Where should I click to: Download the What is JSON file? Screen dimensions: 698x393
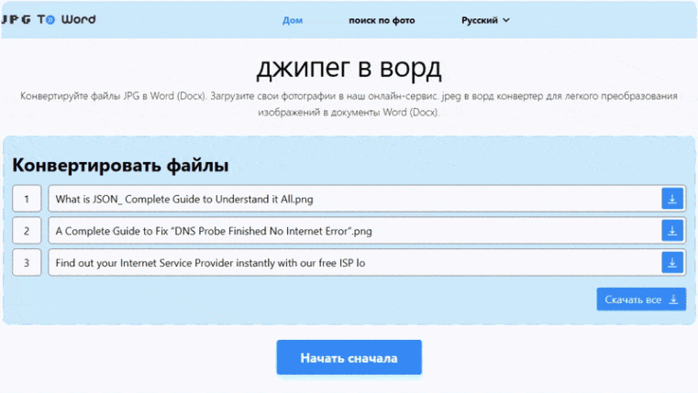[672, 198]
